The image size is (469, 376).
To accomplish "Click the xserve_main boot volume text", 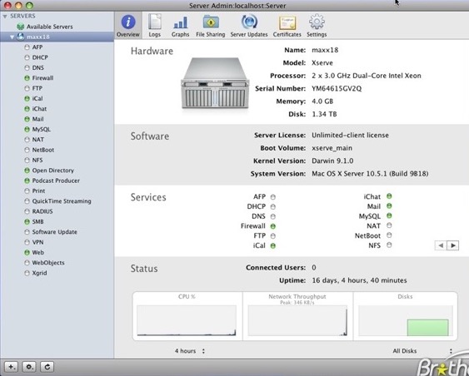I will point(332,148).
